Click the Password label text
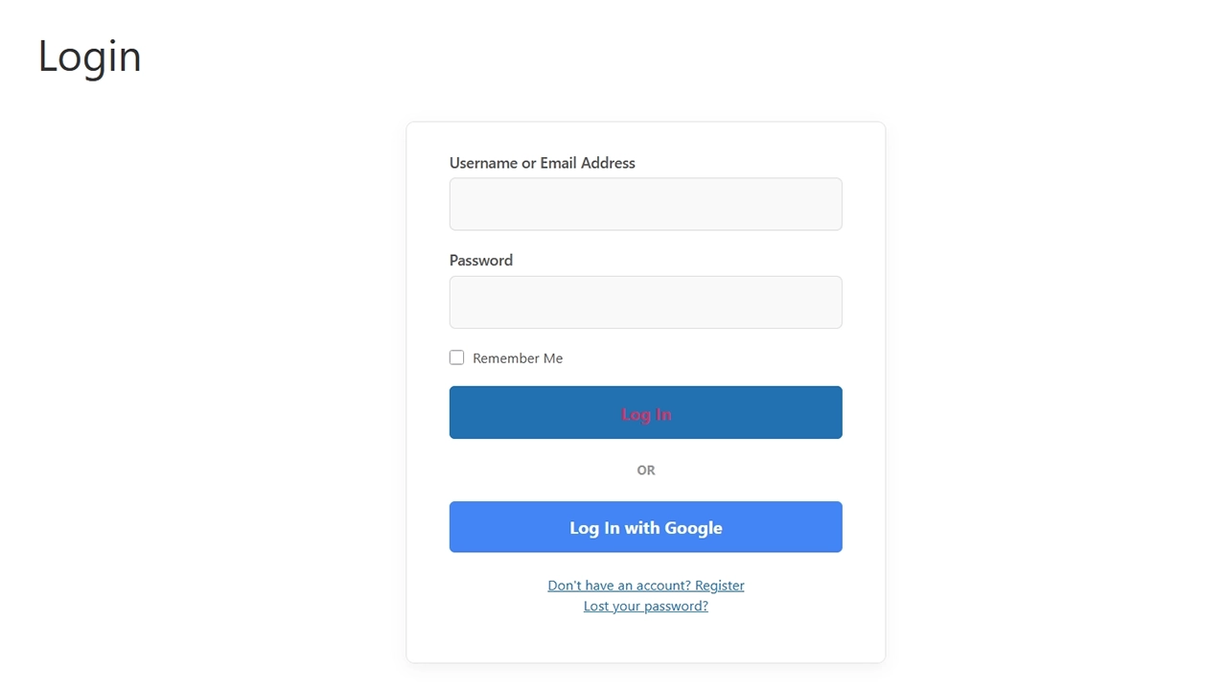This screenshot has width=1227, height=690. click(x=480, y=261)
